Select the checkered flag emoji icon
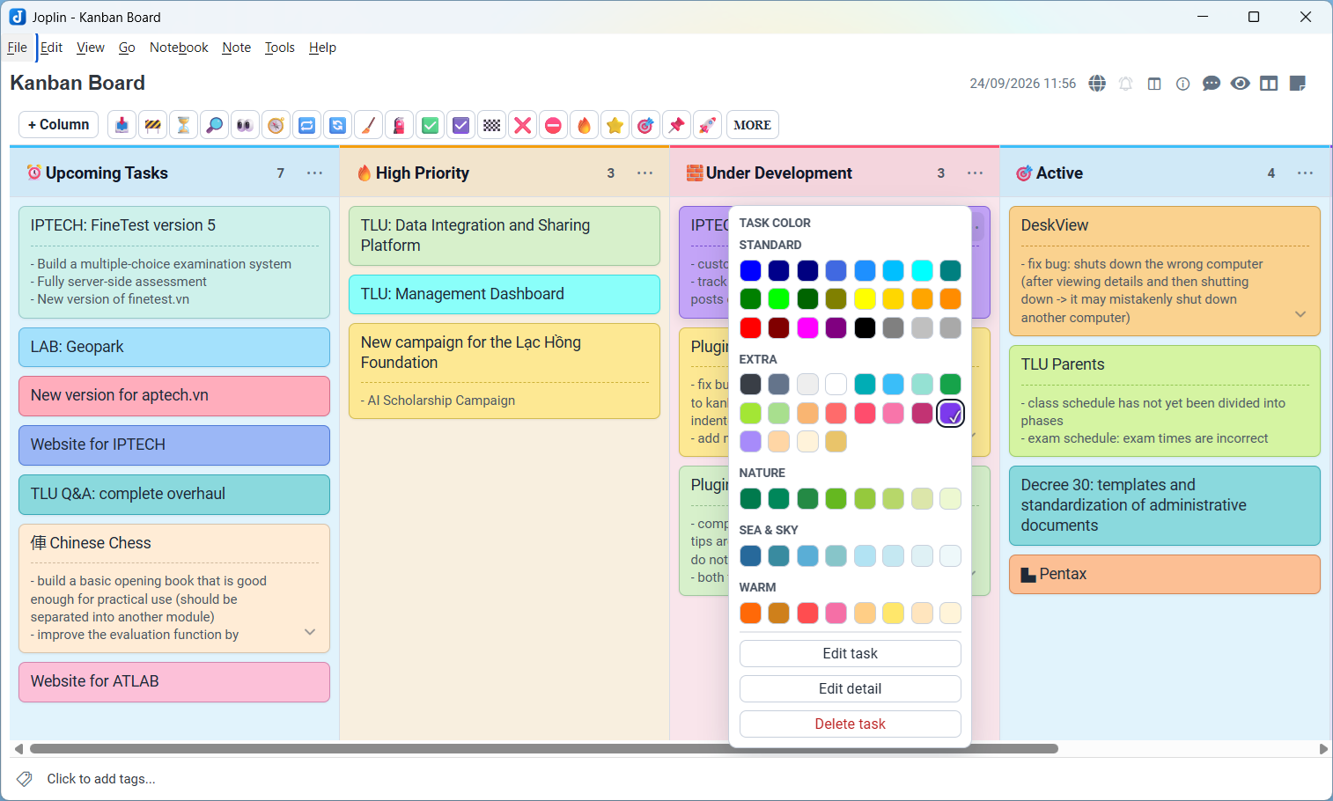The height and width of the screenshot is (801, 1333). point(491,125)
